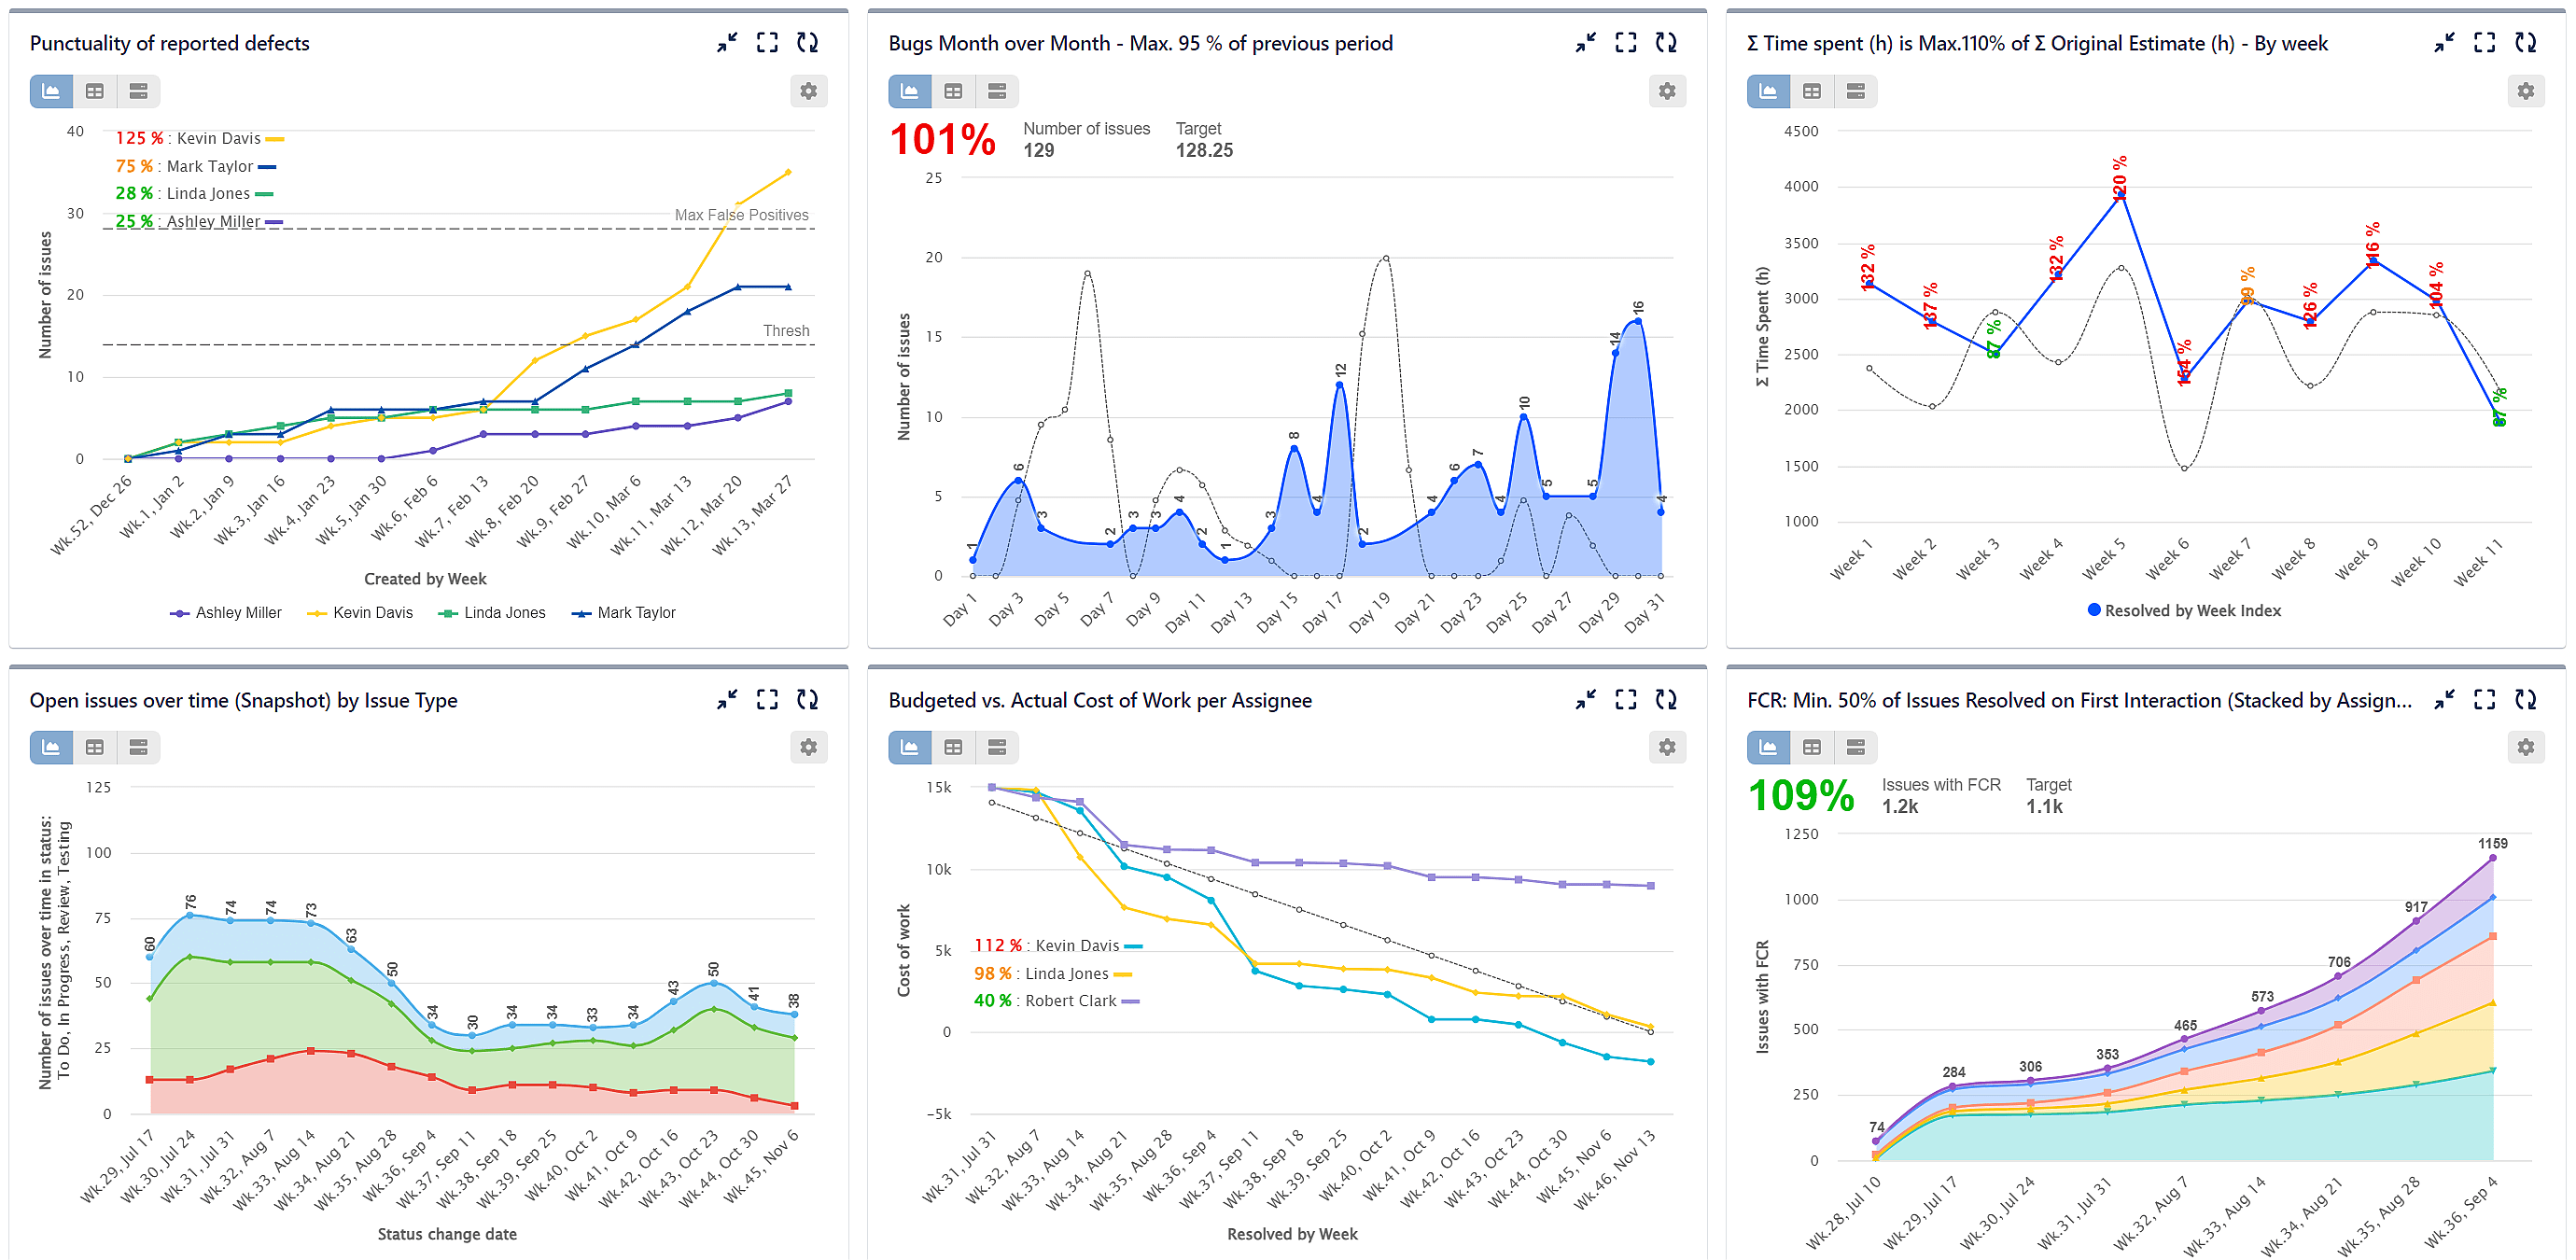Collapse the Bugs Month over Month gadget
This screenshot has width=2576, height=1260.
[1585, 42]
